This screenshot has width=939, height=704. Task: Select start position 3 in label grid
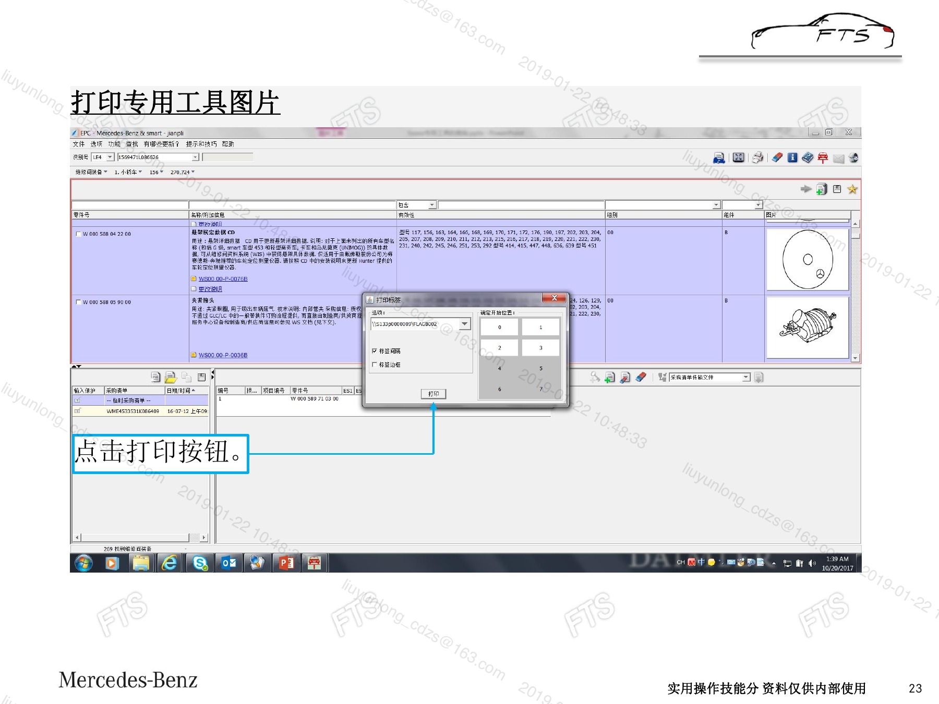541,348
